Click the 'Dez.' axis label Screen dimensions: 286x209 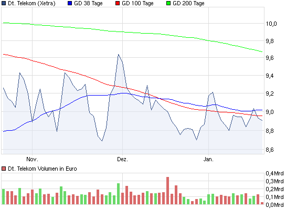coord(122,159)
